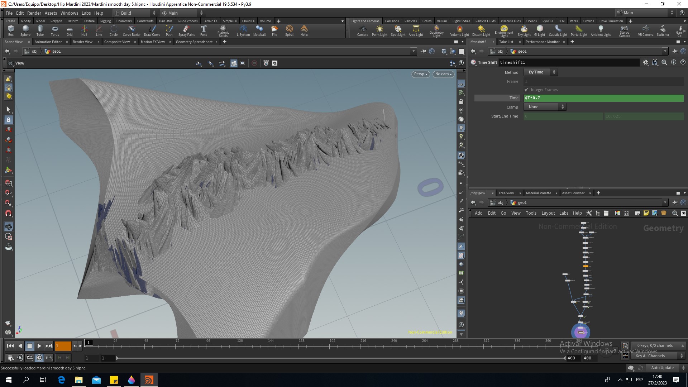The width and height of the screenshot is (688, 387).
Task: Click the geo1 path in viewport
Action: [57, 51]
